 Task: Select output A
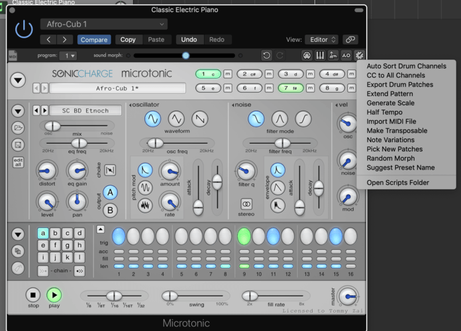[x=110, y=193]
